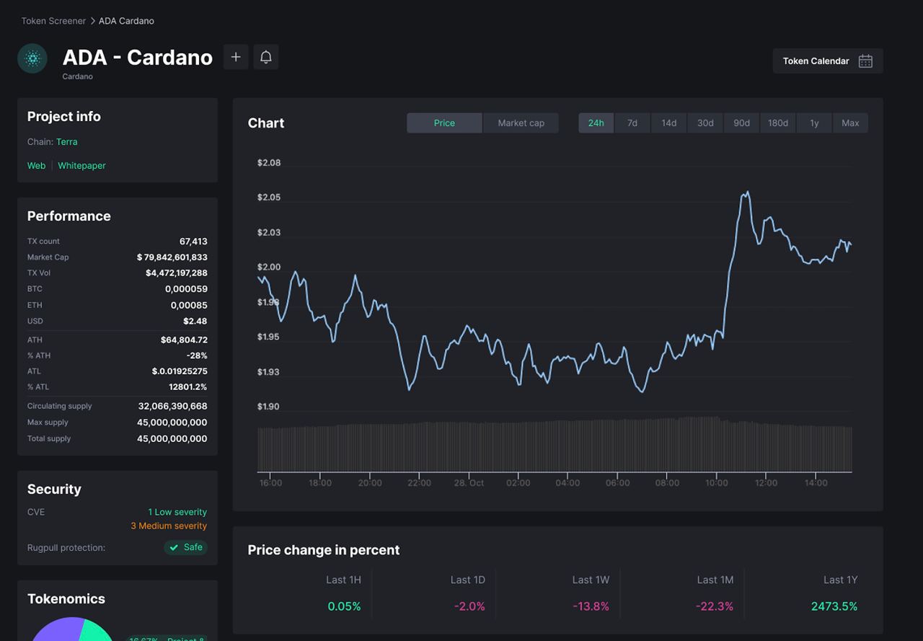
Task: Click the Last 1H change 0.05%
Action: (x=344, y=606)
